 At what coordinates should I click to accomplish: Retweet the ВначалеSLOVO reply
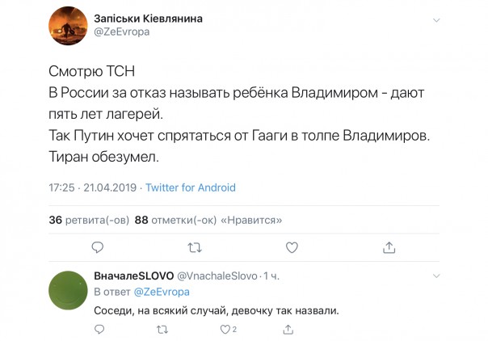162,329
